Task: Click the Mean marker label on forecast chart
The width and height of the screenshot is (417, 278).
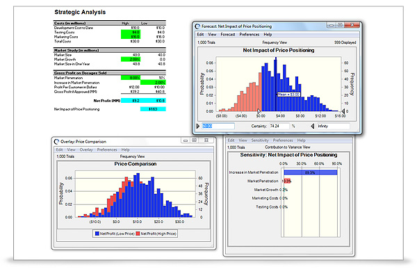Action: pyautogui.click(x=288, y=94)
